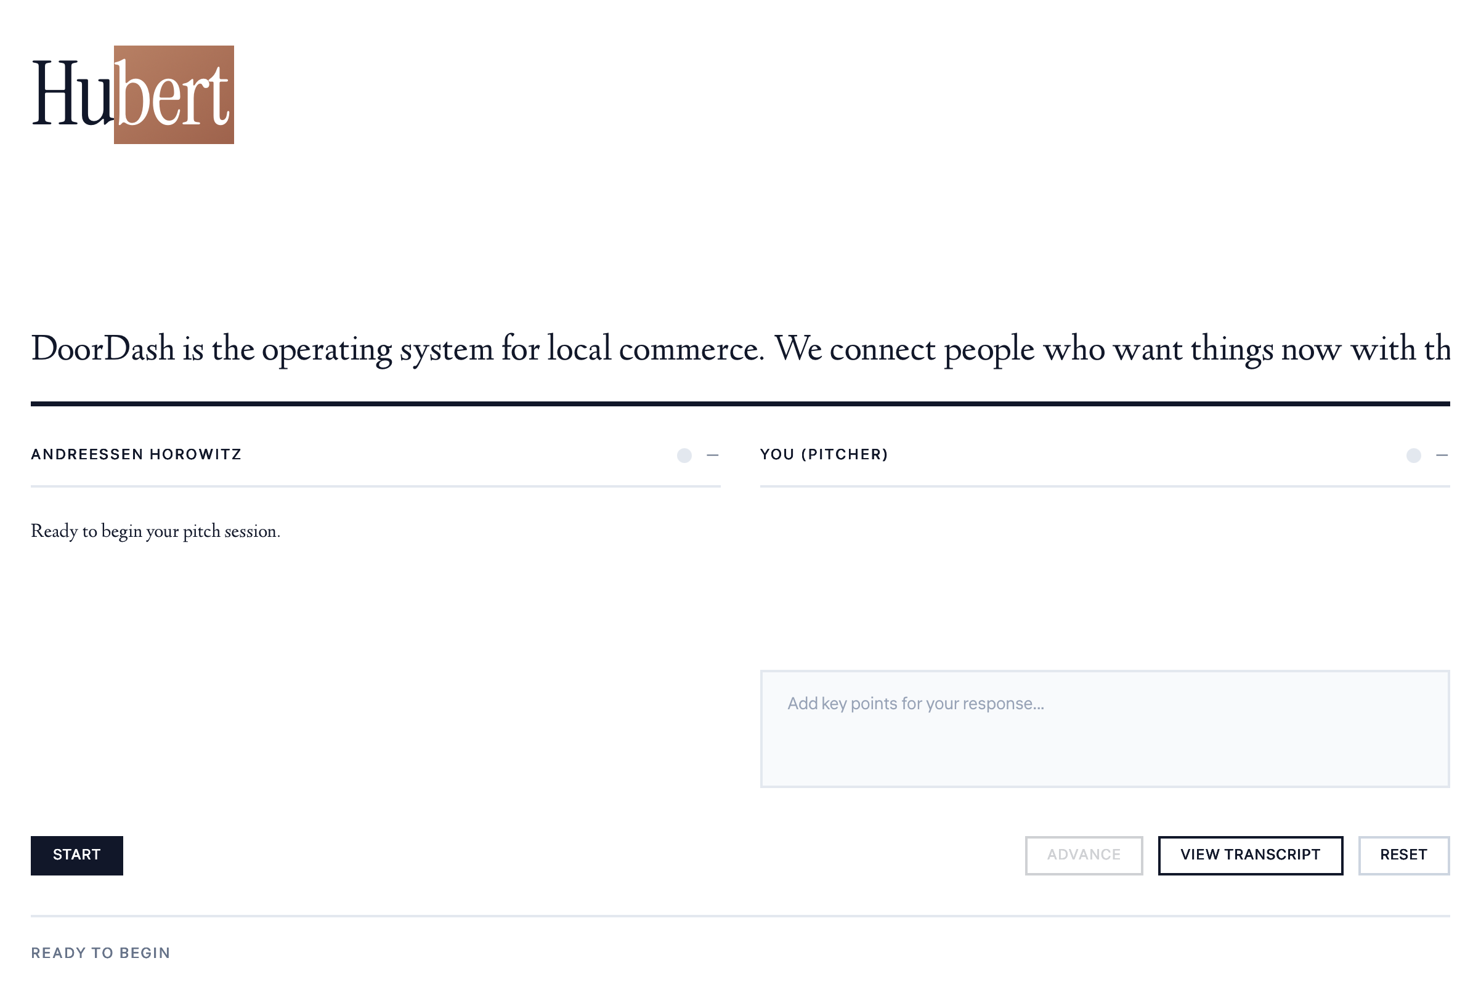Click the thick dark bar under the headline
This screenshot has height=990, width=1481.
pos(740,403)
